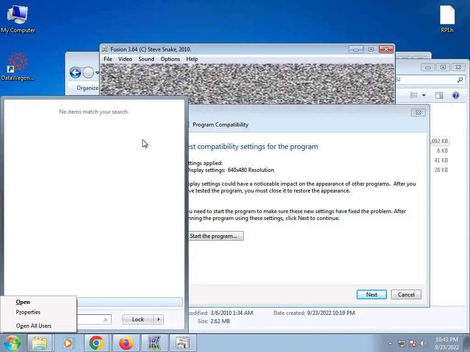Click the Explorer change view icon
Viewport: 470px width, 352px height.
tap(414, 95)
